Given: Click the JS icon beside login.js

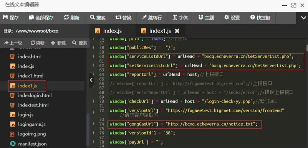Looking at the screenshot, I should (13, 115).
